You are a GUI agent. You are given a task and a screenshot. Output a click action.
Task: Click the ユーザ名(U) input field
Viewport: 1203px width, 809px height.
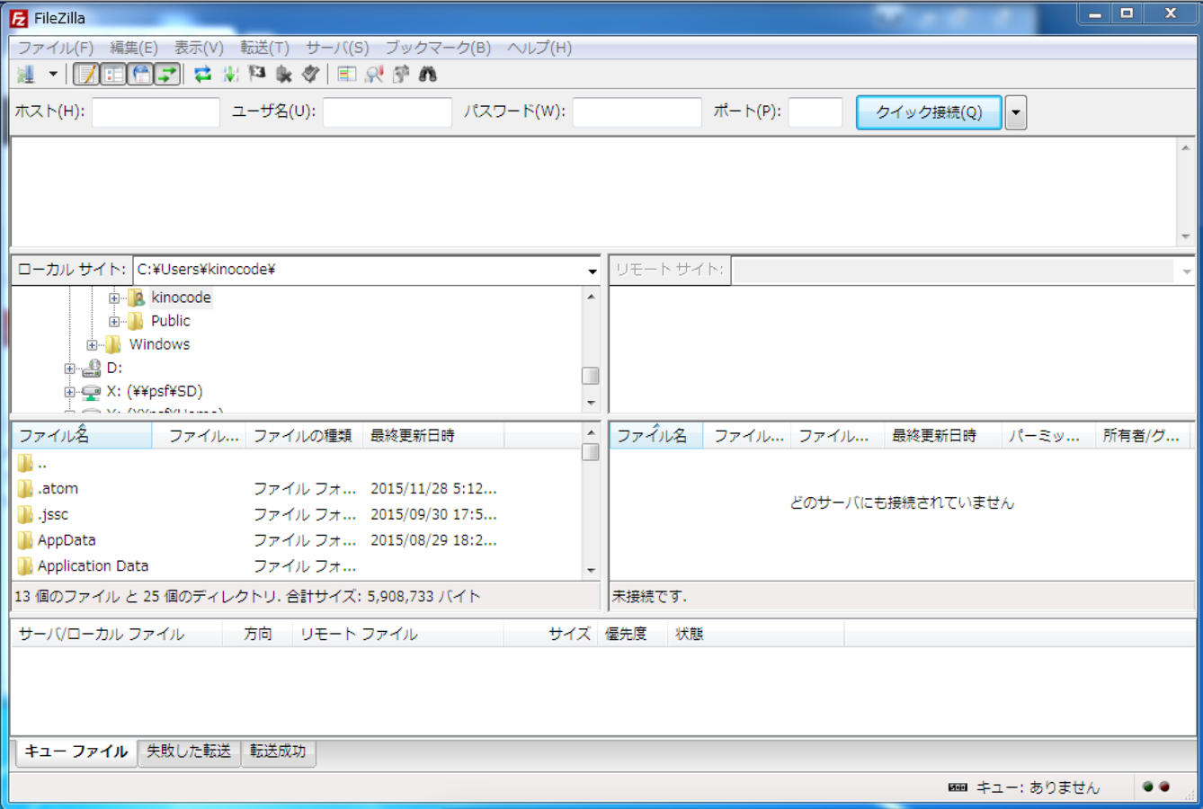click(388, 112)
